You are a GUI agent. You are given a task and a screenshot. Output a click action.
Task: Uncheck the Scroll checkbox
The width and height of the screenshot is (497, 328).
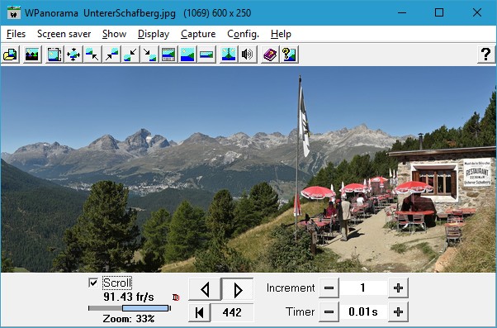point(93,283)
